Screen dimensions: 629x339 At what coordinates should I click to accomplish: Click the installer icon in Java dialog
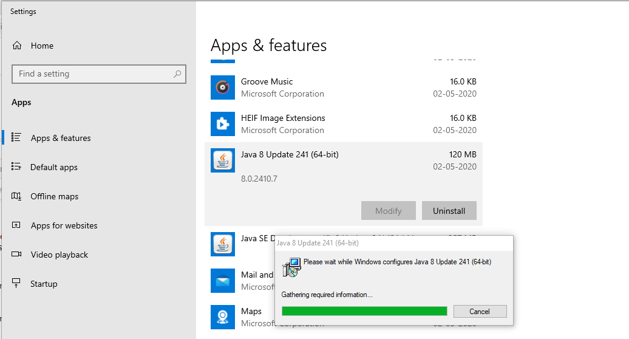[291, 267]
